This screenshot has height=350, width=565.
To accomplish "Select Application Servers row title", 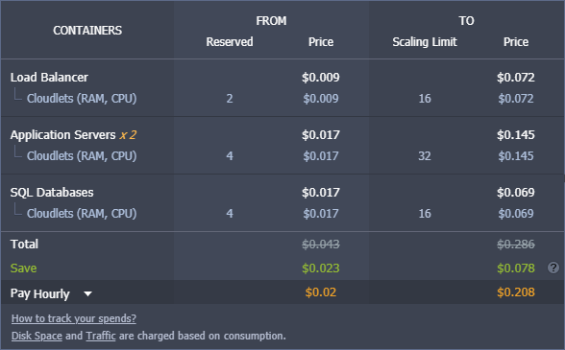I will pyautogui.click(x=62, y=135).
